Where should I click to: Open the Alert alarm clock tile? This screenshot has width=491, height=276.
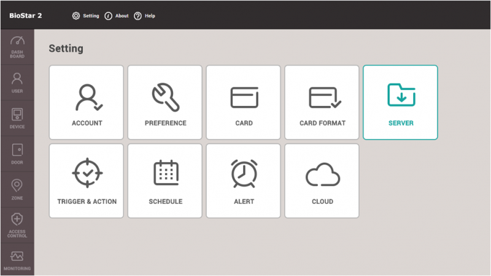pos(244,181)
